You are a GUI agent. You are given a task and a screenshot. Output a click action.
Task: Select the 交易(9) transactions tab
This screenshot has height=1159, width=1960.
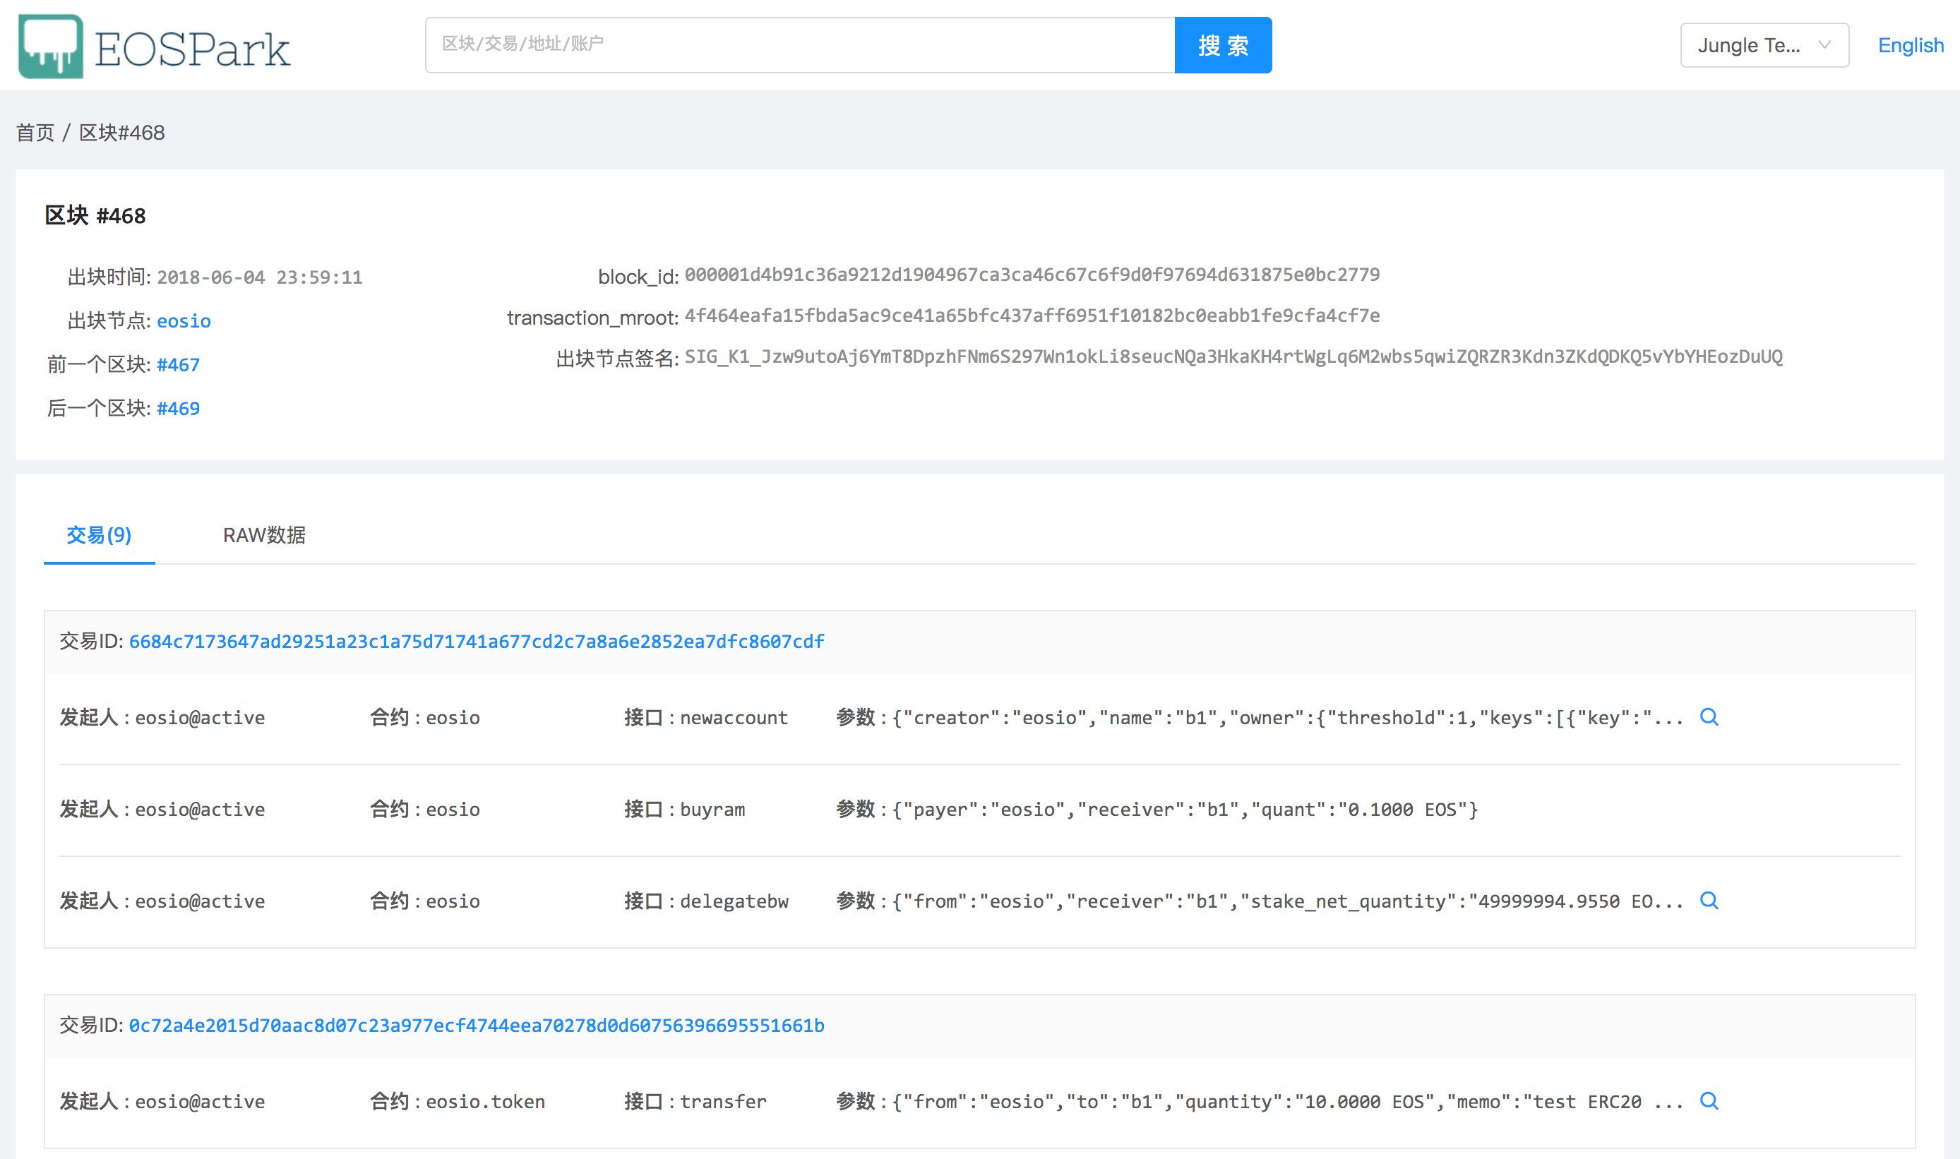click(100, 535)
